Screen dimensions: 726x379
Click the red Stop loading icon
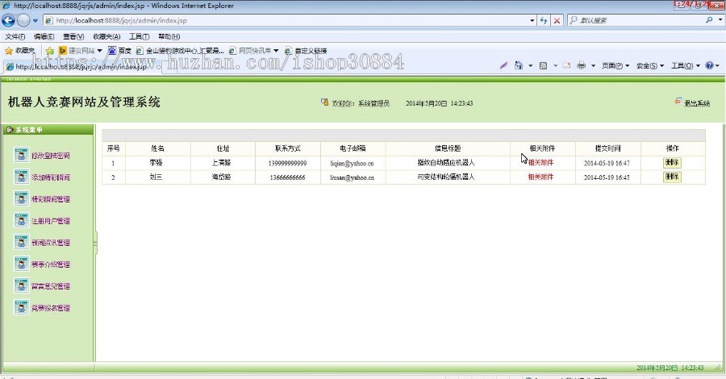point(557,20)
